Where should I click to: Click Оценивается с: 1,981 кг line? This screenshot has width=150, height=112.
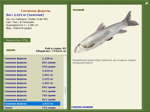tap(22, 25)
